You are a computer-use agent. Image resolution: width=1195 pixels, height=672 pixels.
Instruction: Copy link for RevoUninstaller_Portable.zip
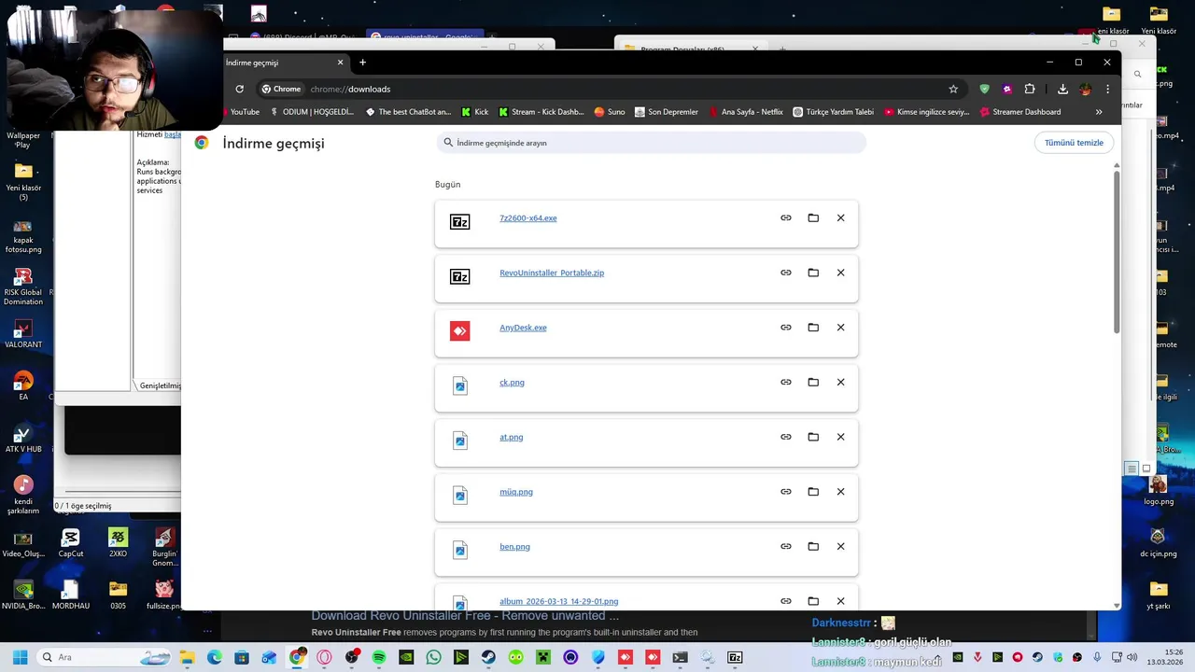pyautogui.click(x=786, y=273)
